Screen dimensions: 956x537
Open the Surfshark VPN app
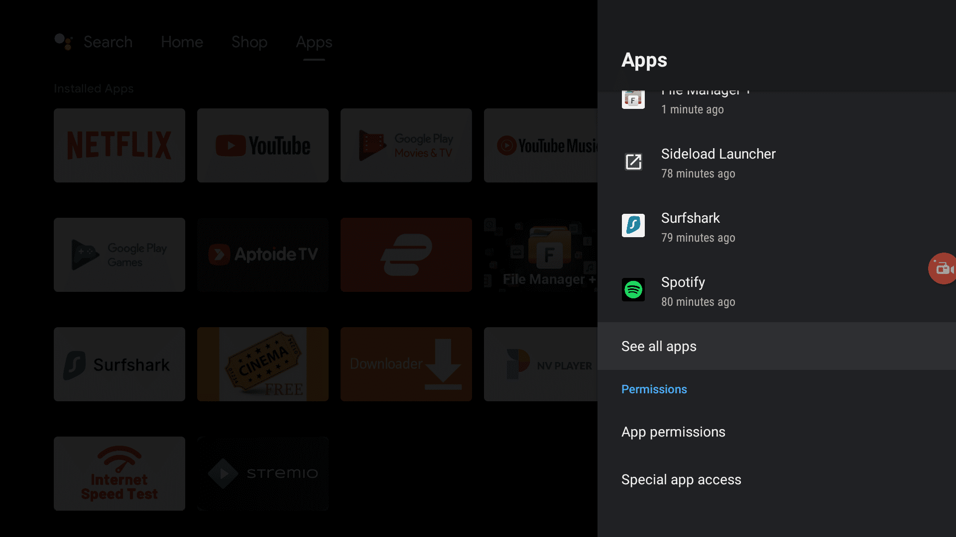coord(119,364)
